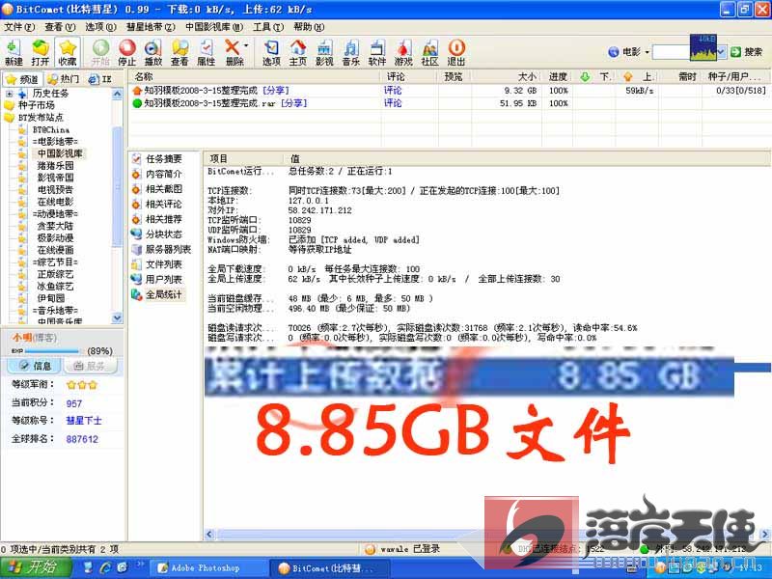
Task: Click the 播放 play toolbar icon
Action: pos(153,52)
